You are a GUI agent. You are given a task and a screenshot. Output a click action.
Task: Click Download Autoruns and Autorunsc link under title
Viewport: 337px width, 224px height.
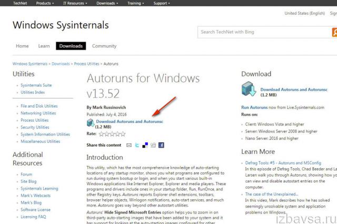(x=130, y=122)
